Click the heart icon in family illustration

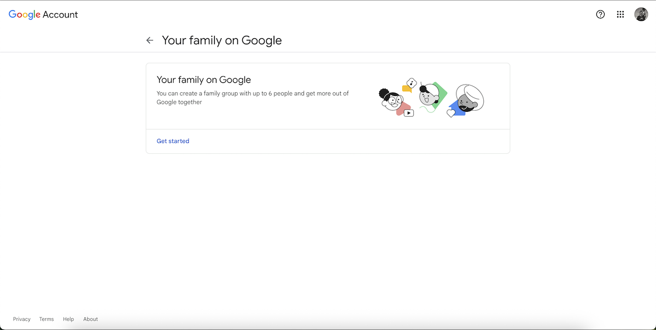pyautogui.click(x=451, y=113)
